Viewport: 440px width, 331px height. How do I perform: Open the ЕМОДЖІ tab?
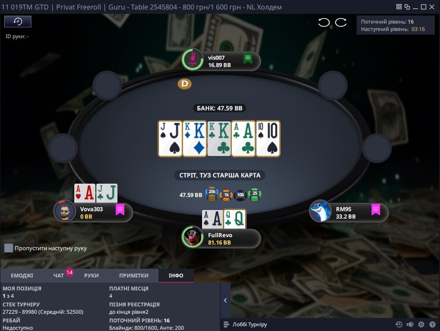(22, 276)
